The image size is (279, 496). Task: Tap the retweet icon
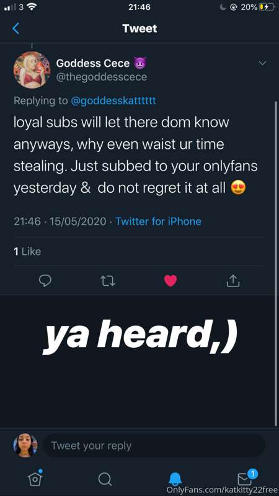tap(107, 281)
